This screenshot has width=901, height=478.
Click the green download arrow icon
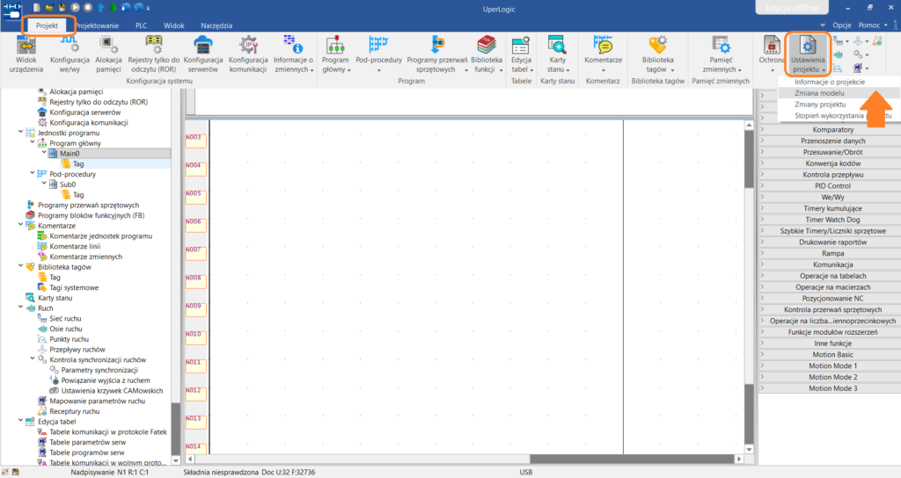click(113, 7)
